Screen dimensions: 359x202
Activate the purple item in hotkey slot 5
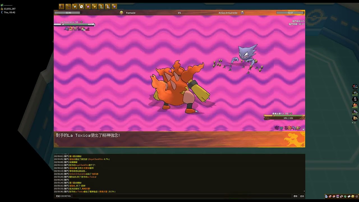88,6
